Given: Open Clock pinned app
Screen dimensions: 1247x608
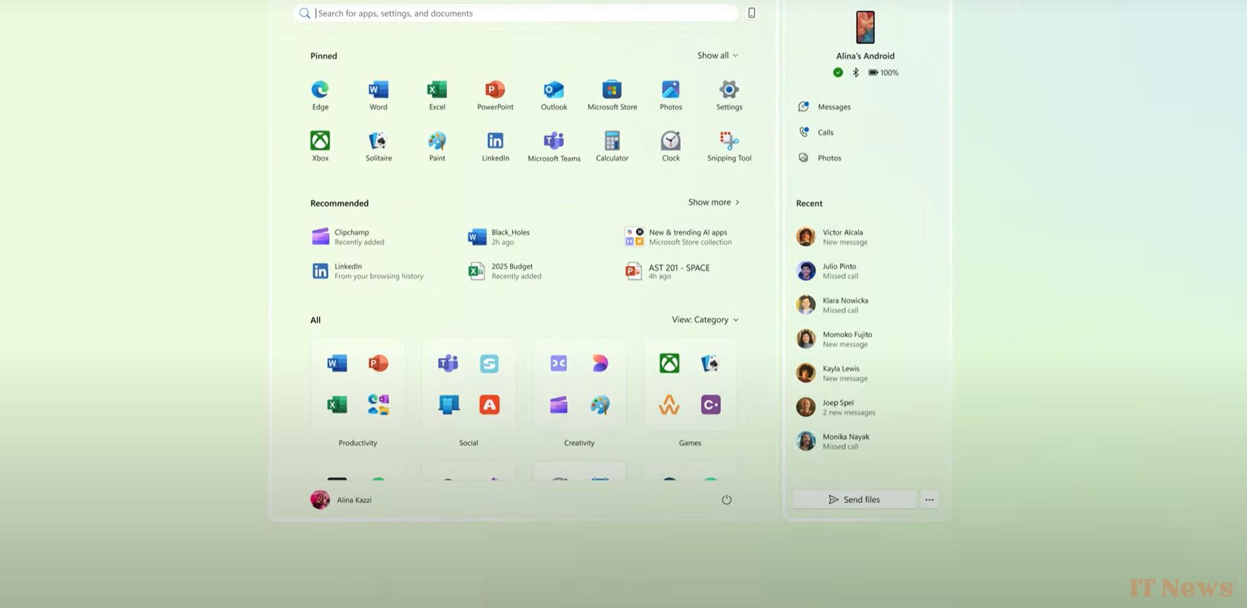Looking at the screenshot, I should click(x=670, y=146).
